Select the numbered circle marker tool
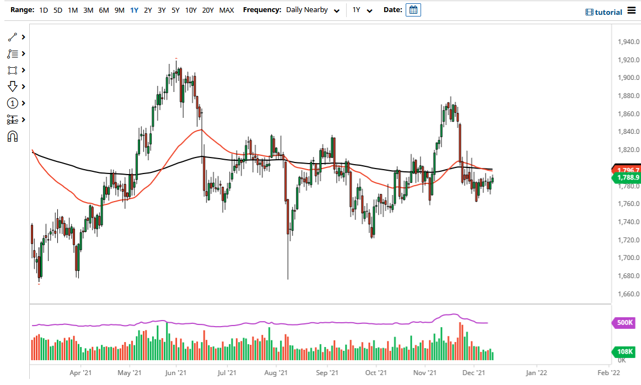This screenshot has height=385, width=641. 12,103
